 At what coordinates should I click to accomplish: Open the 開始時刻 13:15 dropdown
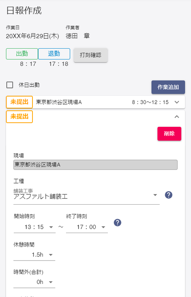point(34,227)
